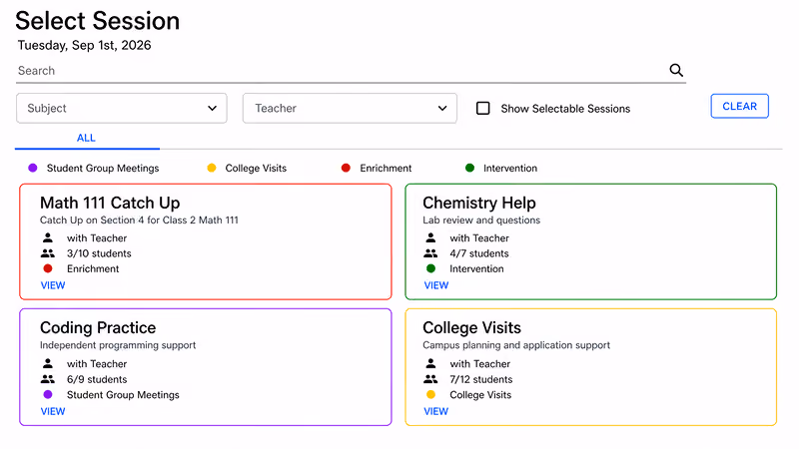Click the students group icon in Math 111 Catch Up
Viewport: 799px width, 449px height.
48,253
